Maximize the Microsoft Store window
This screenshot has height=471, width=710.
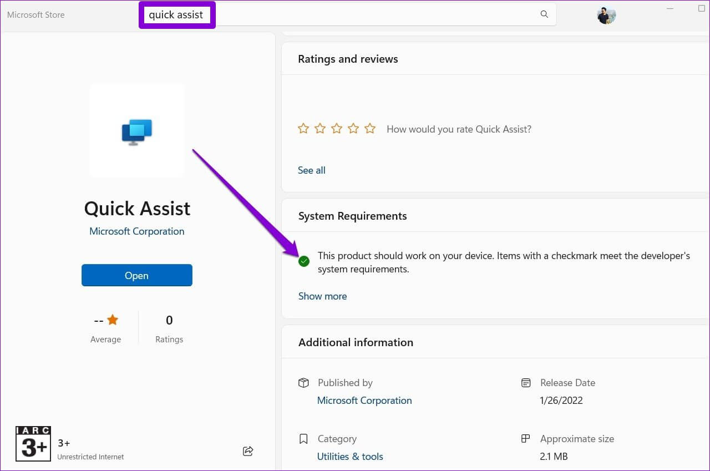point(702,8)
